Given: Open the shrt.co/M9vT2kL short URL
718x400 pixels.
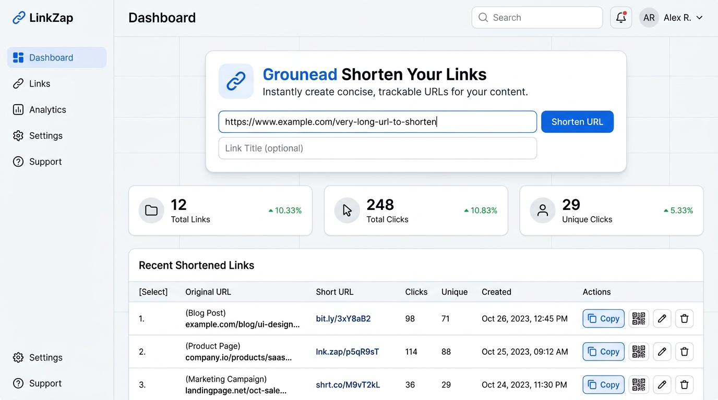Looking at the screenshot, I should 348,385.
